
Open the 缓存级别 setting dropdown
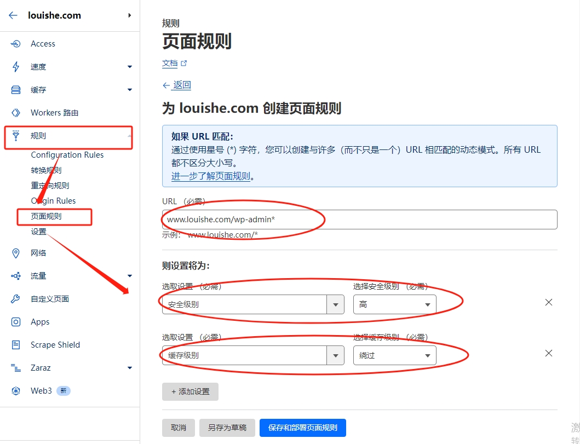(253, 355)
